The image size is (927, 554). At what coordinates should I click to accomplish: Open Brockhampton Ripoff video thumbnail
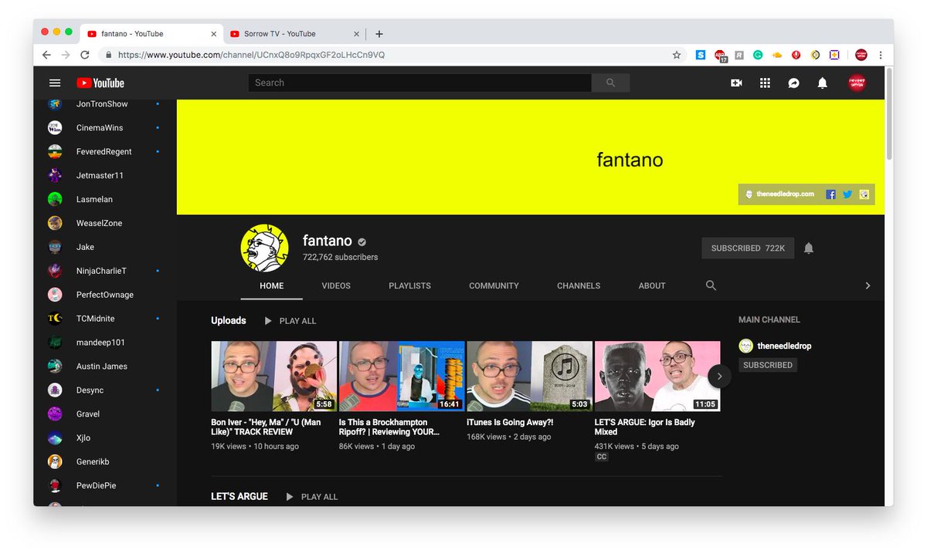(402, 377)
